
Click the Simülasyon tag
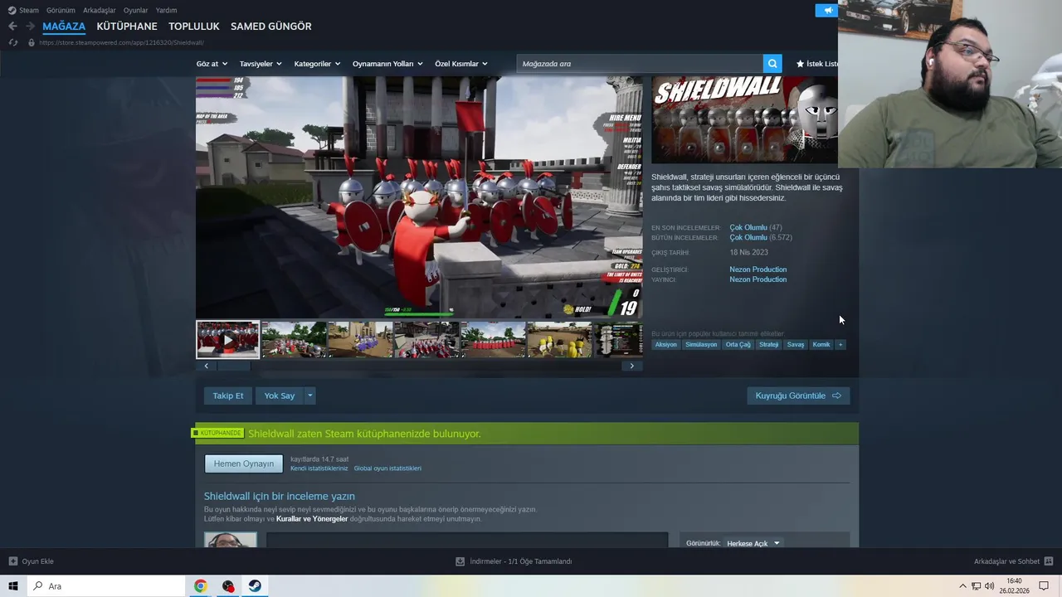701,344
